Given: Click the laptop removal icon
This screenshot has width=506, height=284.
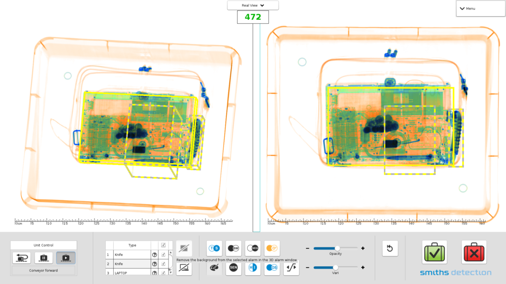Looking at the screenshot, I should click(184, 269).
